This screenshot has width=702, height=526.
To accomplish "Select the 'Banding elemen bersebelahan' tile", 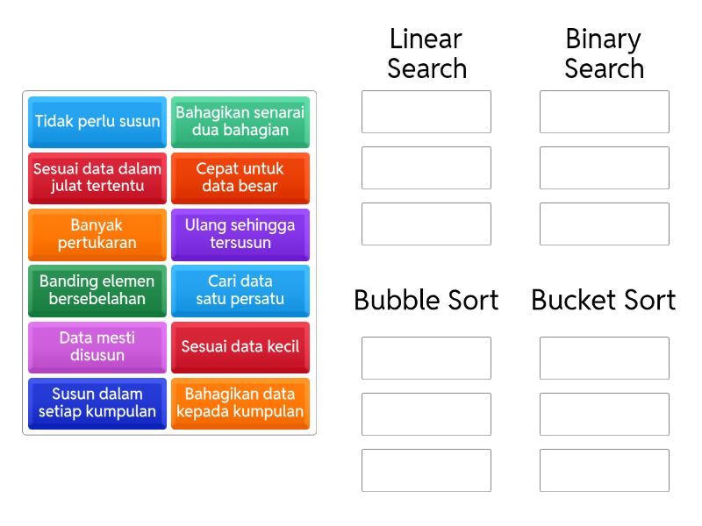I will coord(97,290).
